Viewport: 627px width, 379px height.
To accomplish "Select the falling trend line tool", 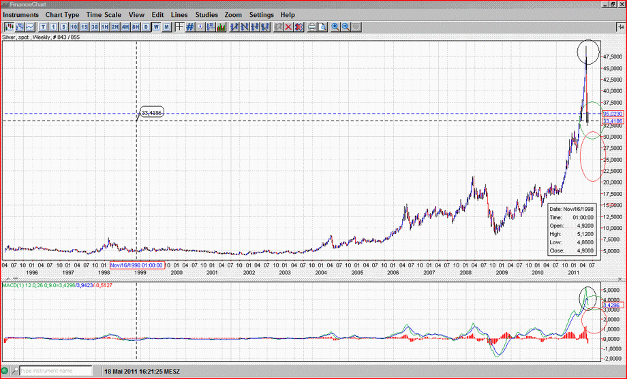I will click(245, 27).
